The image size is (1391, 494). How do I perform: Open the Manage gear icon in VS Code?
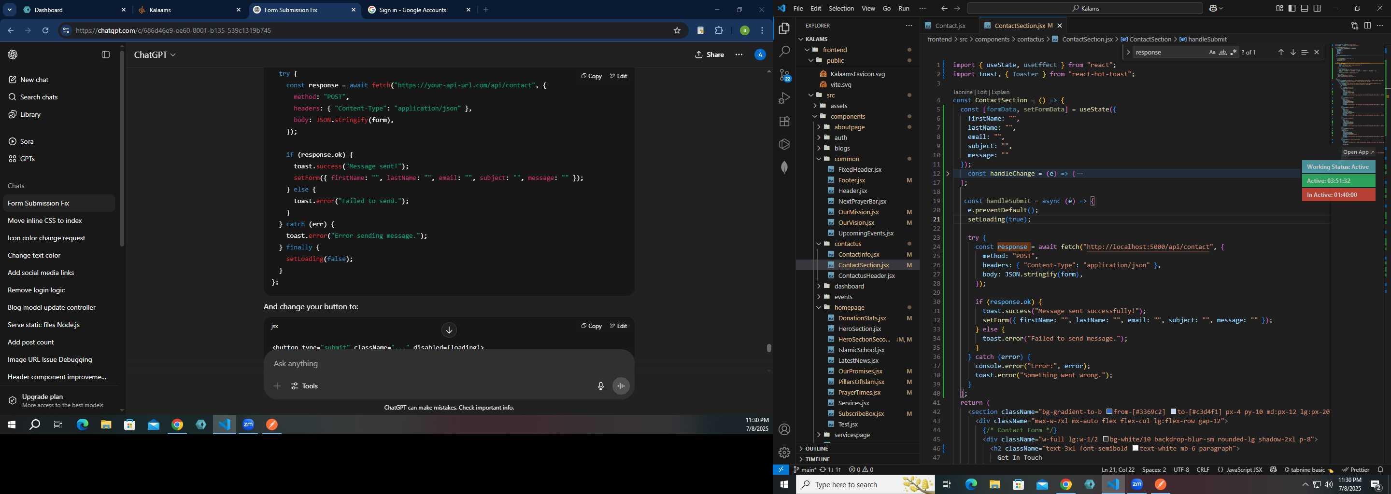pyautogui.click(x=784, y=452)
